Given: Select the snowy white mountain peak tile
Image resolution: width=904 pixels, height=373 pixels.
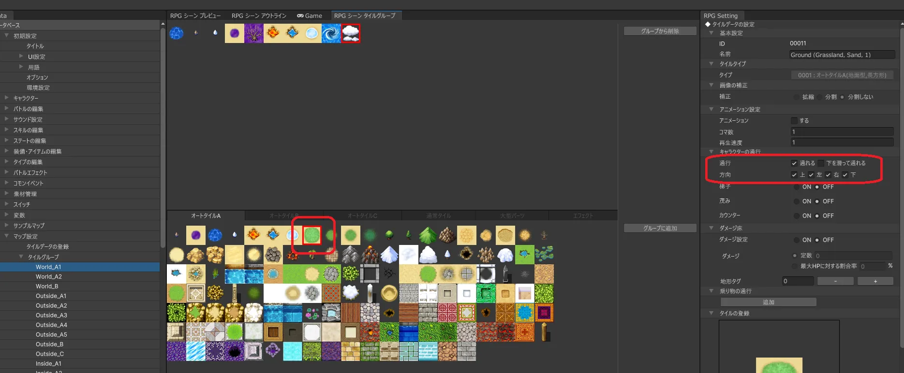Looking at the screenshot, I should (x=389, y=255).
